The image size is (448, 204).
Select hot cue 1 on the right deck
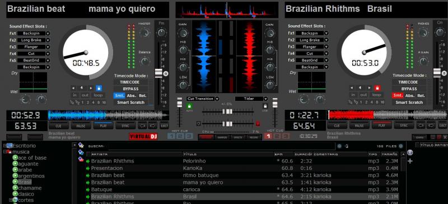tap(268, 136)
